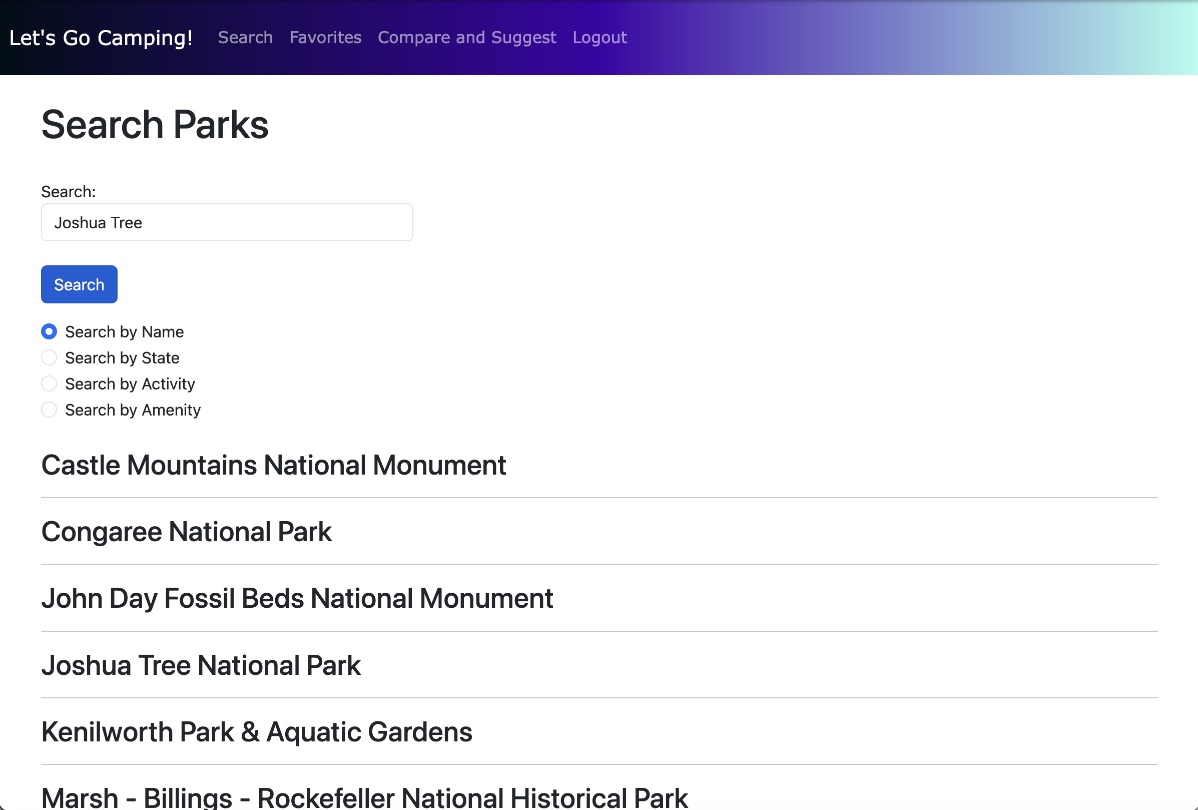This screenshot has height=810, width=1198.
Task: Choose the Search by Activity radio
Action: 49,383
